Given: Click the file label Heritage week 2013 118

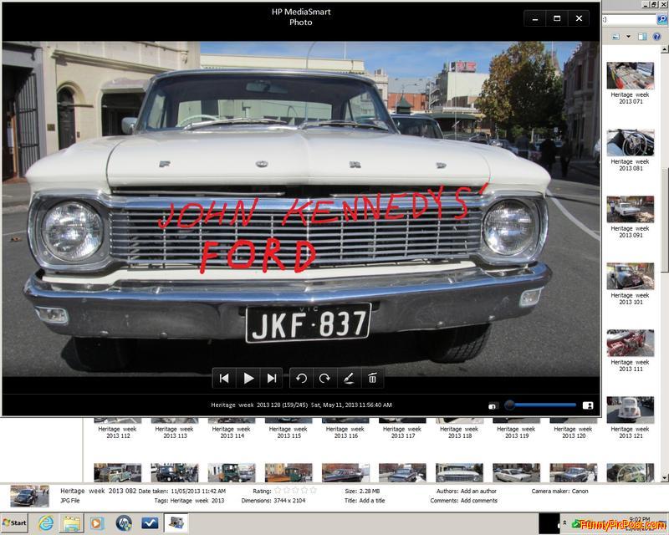Looking at the screenshot, I should [x=459, y=432].
